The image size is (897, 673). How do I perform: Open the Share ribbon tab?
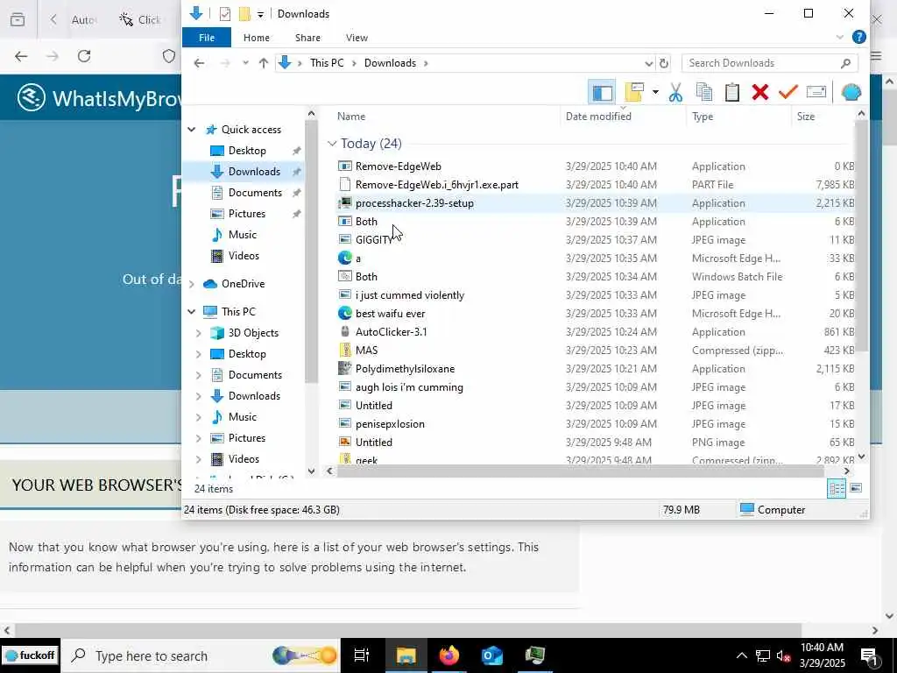(307, 38)
